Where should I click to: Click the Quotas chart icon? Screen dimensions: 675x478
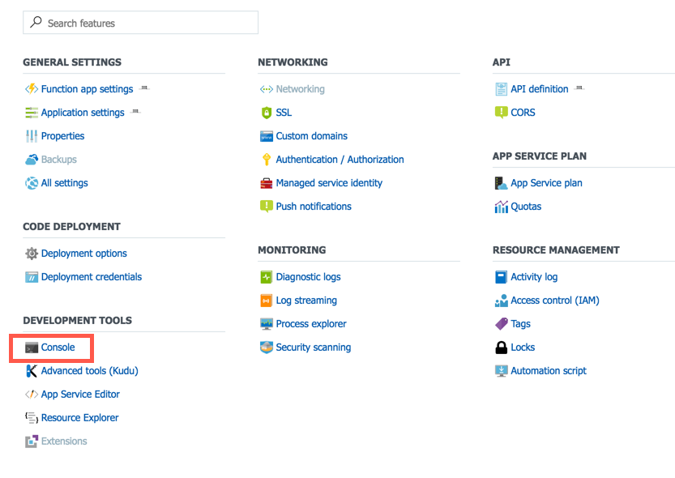(x=502, y=207)
